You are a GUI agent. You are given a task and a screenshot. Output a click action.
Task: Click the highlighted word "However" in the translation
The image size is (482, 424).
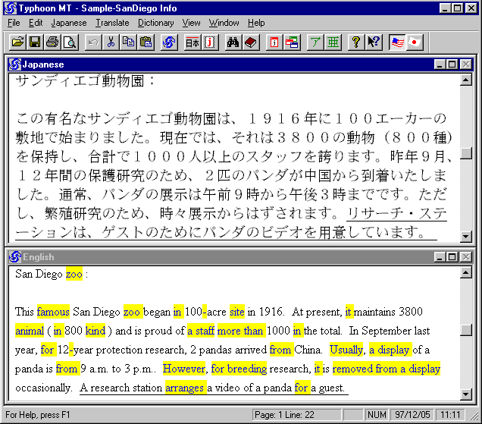click(x=184, y=369)
